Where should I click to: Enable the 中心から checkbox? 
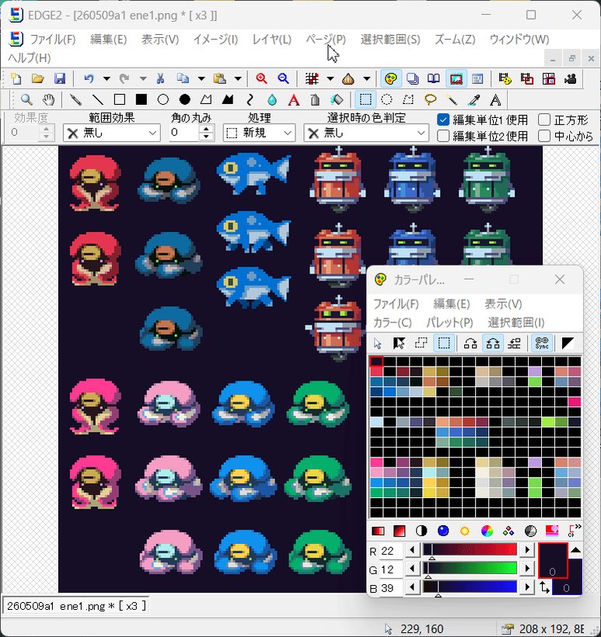(x=544, y=136)
